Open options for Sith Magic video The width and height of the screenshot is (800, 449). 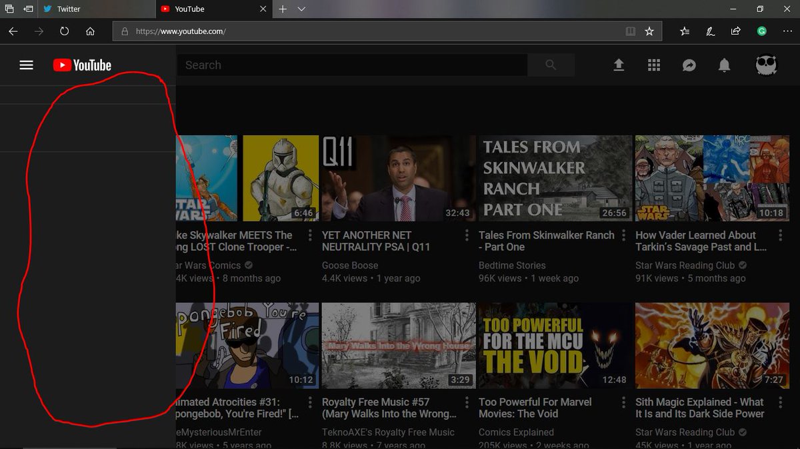click(x=780, y=402)
